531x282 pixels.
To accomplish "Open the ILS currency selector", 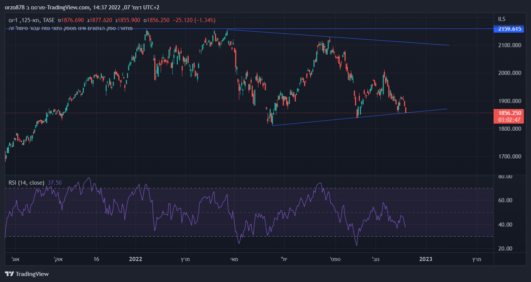I will pyautogui.click(x=501, y=19).
